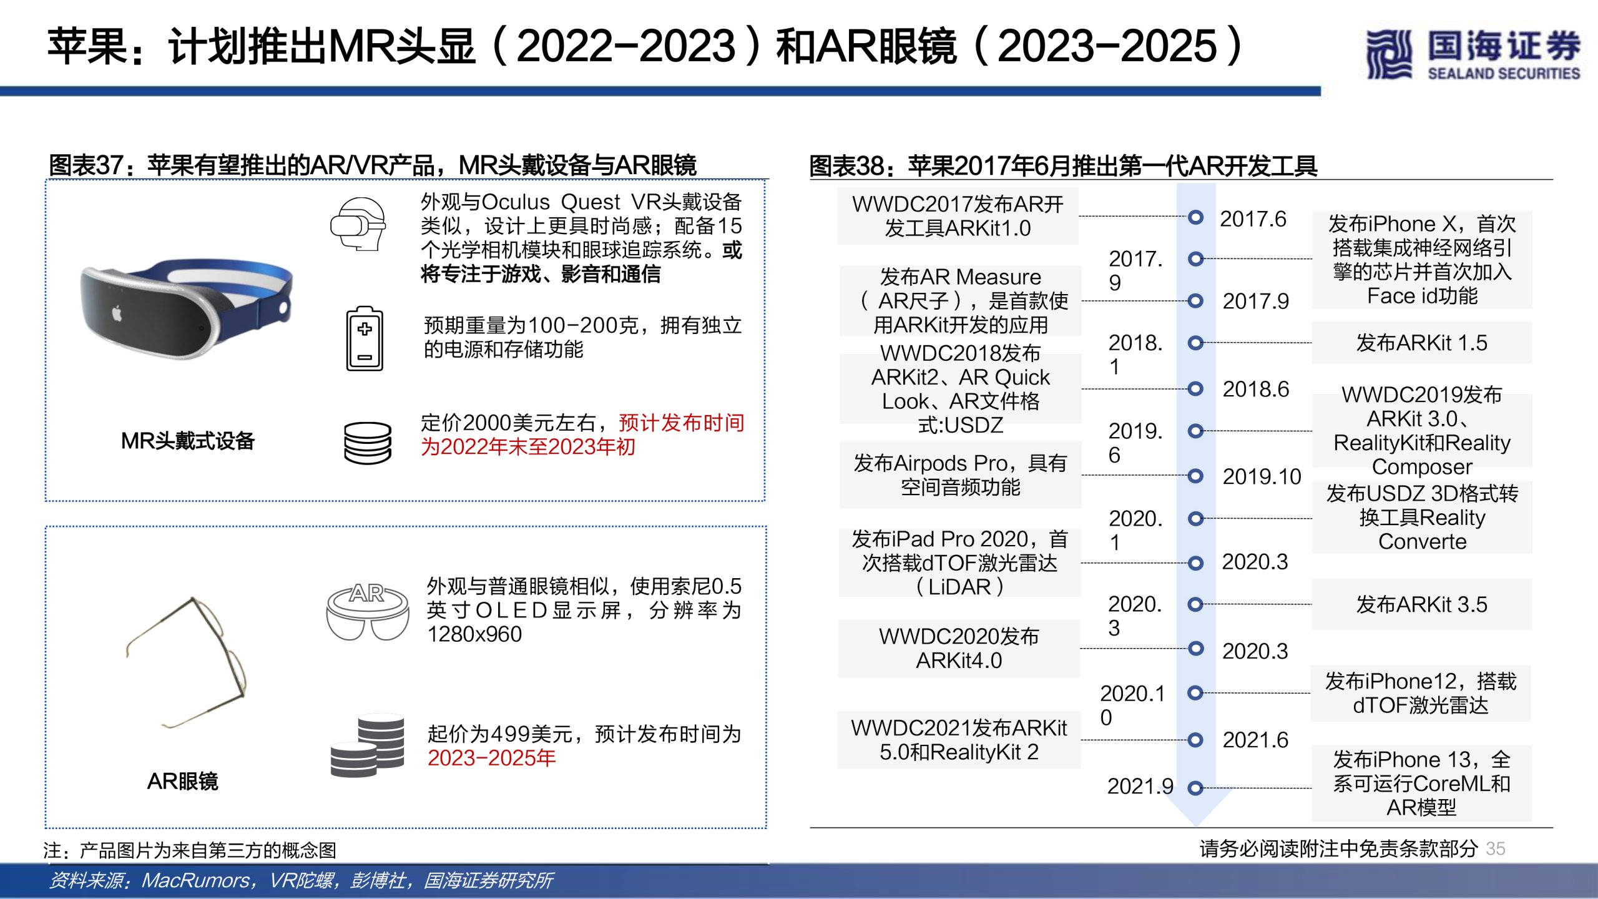Click the 2018.6 timeline marker

[1195, 389]
